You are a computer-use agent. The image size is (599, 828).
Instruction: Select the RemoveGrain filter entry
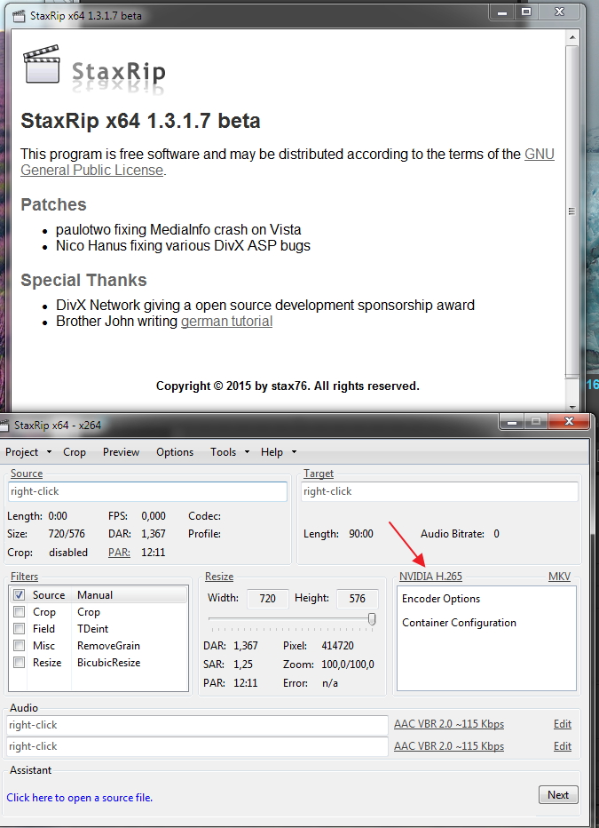coord(108,646)
